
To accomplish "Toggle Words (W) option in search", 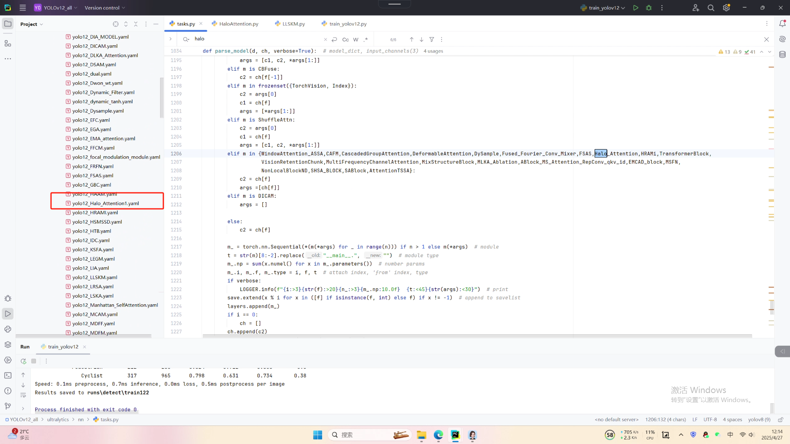I will 355,39.
